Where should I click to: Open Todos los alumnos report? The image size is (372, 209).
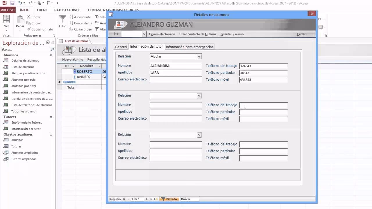tap(24, 111)
